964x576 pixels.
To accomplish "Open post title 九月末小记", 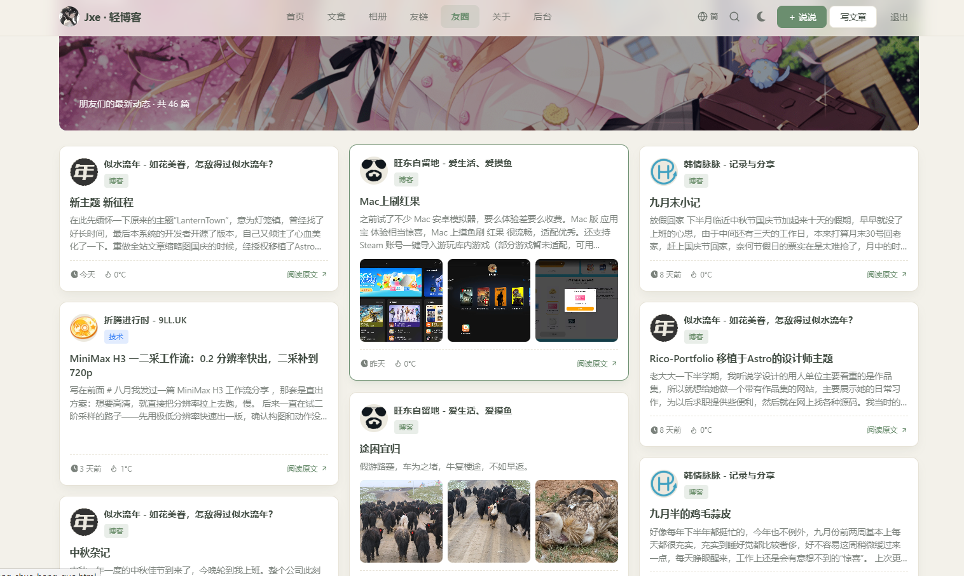I will 675,202.
